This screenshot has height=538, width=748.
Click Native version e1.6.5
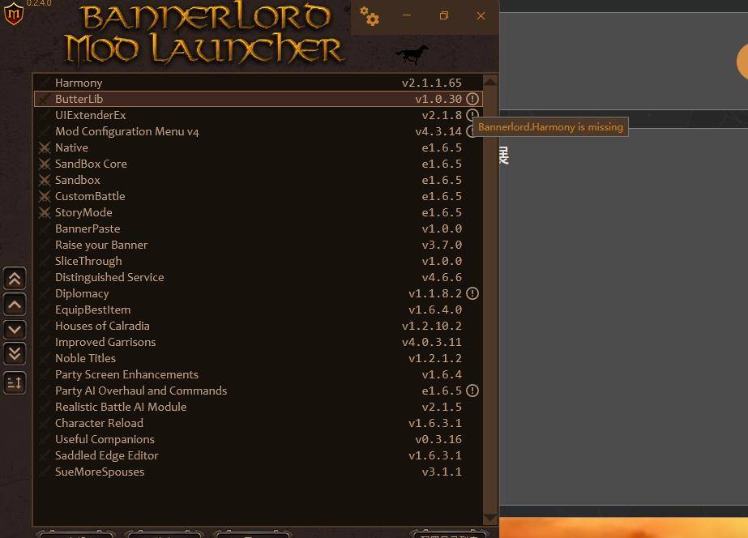pyautogui.click(x=442, y=147)
